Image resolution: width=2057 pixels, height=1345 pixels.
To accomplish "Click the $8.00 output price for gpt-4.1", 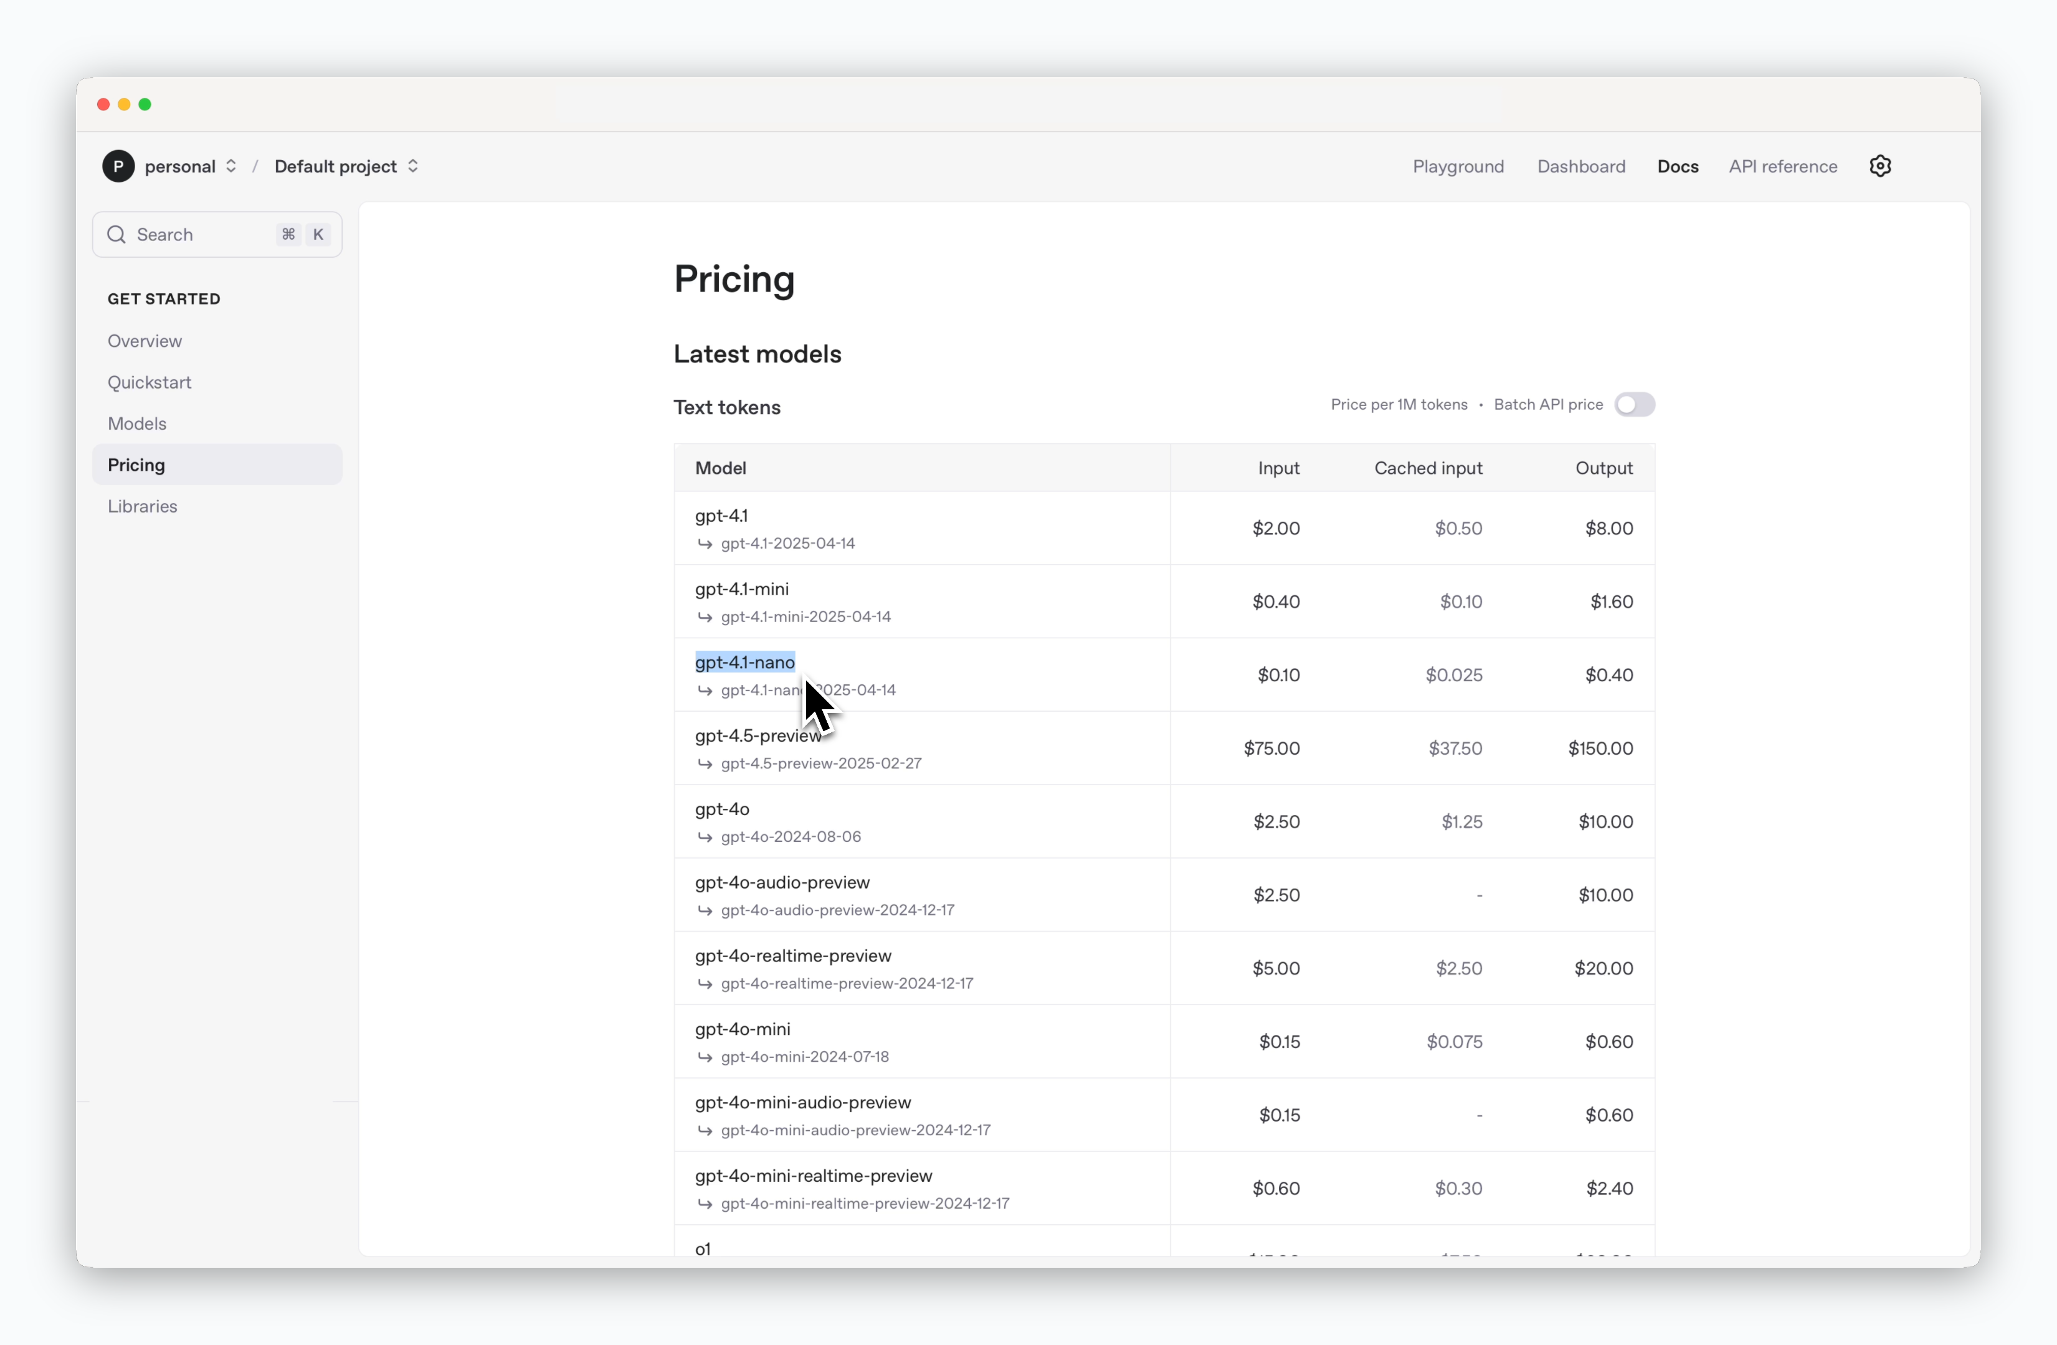I will 1608,529.
